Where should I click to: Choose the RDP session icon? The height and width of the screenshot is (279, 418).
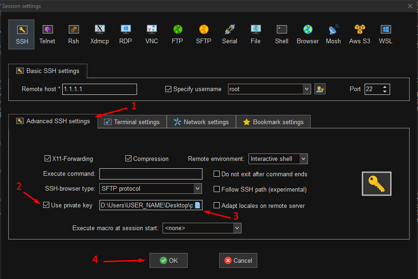125,34
